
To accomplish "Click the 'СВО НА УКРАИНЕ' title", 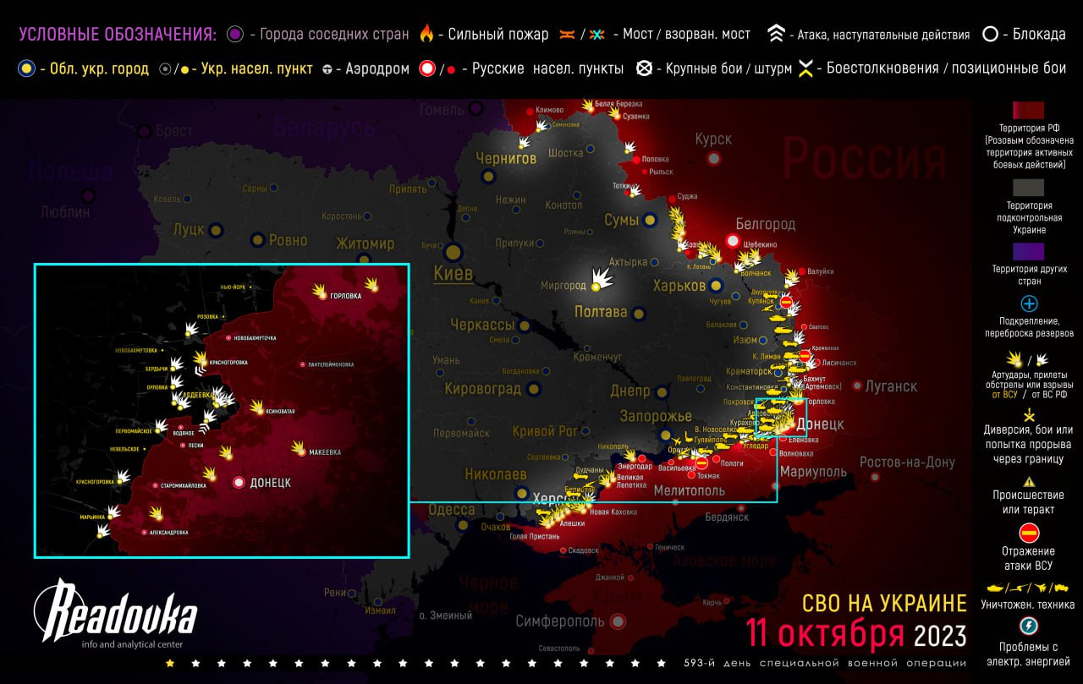I will coord(883,603).
